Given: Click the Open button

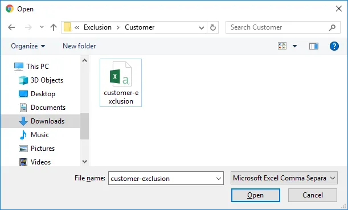Looking at the screenshot, I should [x=256, y=195].
